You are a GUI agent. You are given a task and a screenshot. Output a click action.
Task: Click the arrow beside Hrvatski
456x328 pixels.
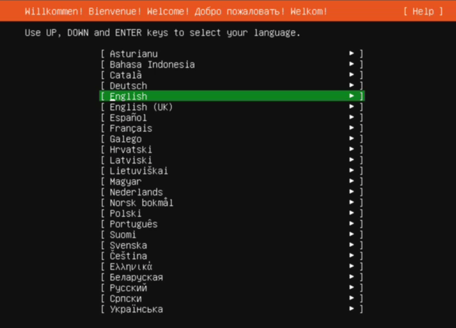(x=351, y=149)
